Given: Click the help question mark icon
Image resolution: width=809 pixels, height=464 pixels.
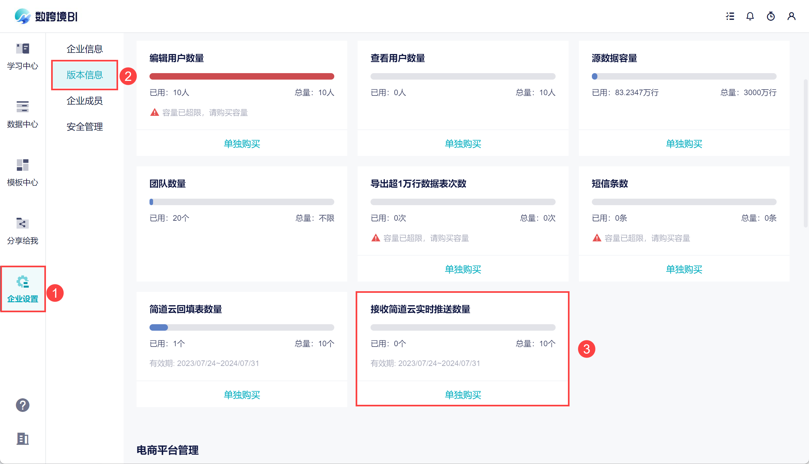Looking at the screenshot, I should [x=23, y=405].
